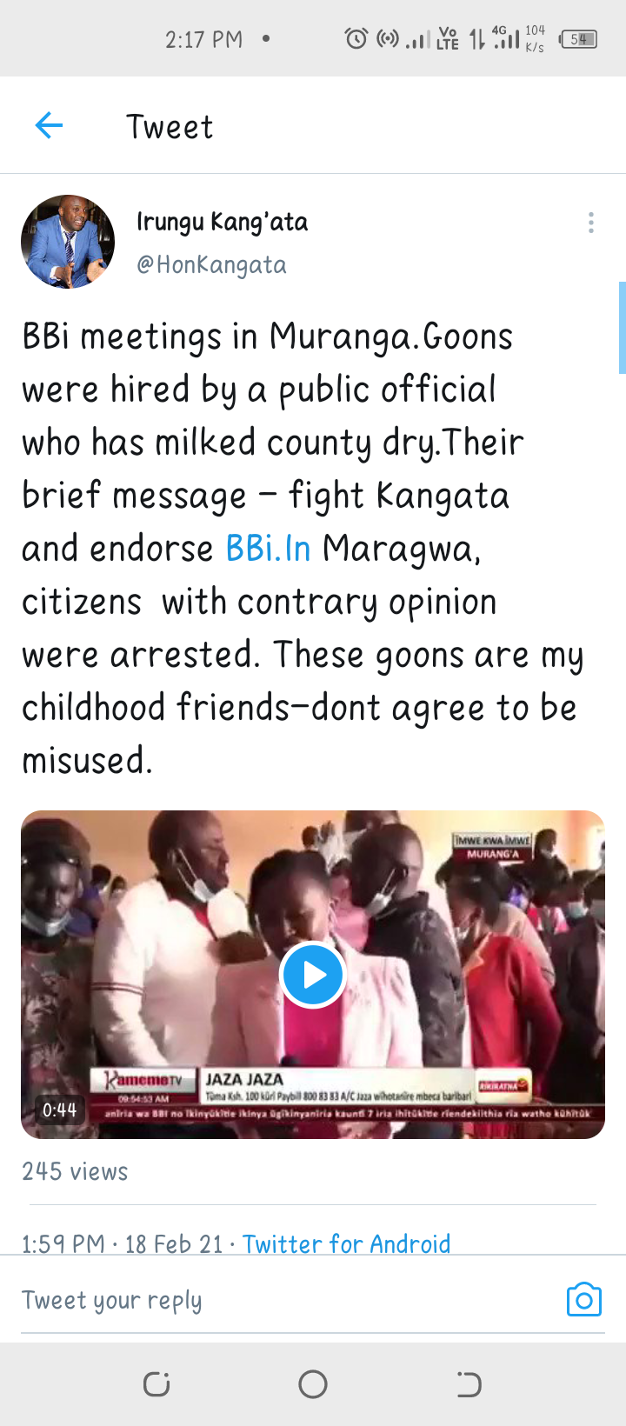This screenshot has width=626, height=1426.
Task: Tap the hotspot status icon
Action: 388,38
